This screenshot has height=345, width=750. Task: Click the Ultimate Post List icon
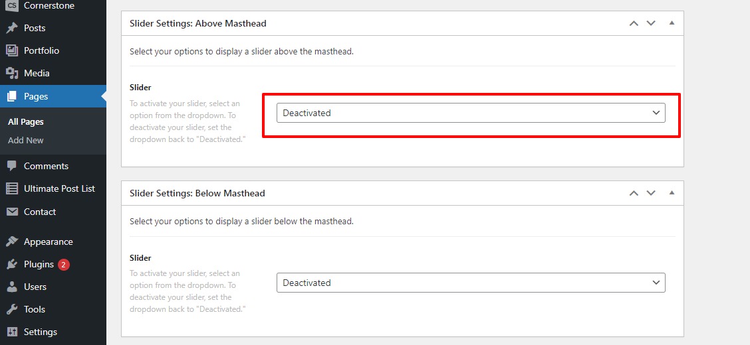tap(12, 188)
